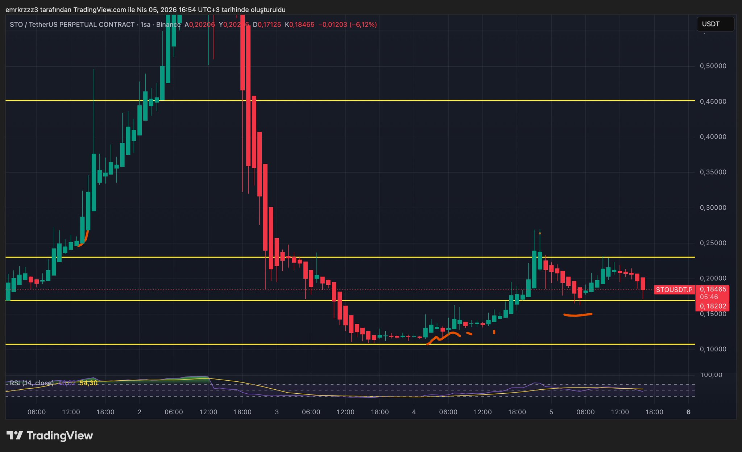The image size is (742, 452).
Task: Expand the RSI (14, close) indicator legend
Action: (x=32, y=383)
